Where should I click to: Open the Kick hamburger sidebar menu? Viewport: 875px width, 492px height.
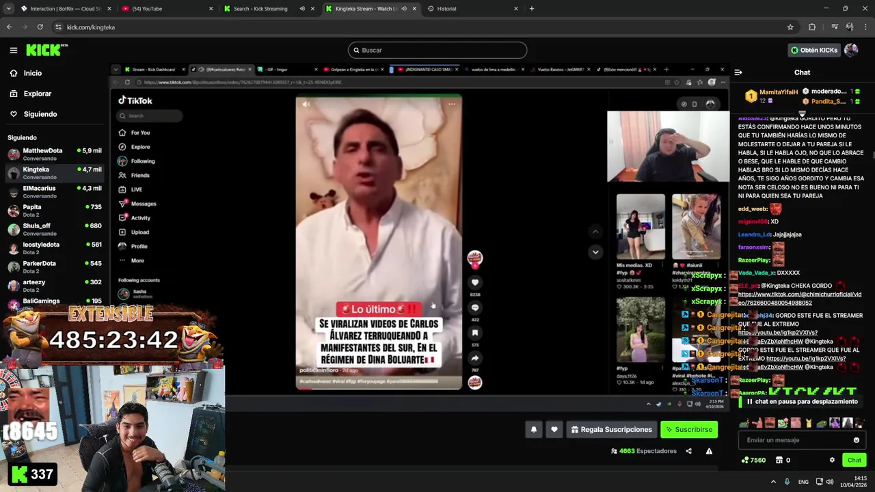pos(13,50)
